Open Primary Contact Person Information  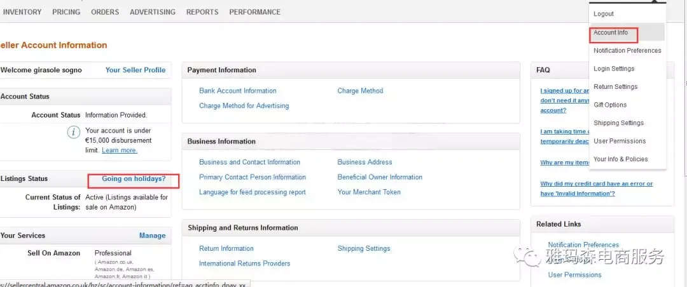(253, 177)
